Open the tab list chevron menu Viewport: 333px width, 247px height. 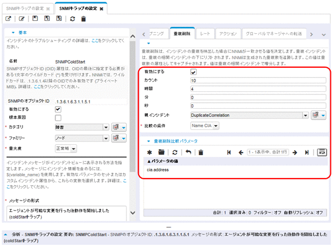coord(324,34)
